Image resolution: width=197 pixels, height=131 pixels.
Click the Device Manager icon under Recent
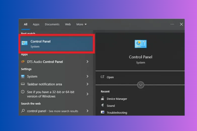[x=102, y=99]
